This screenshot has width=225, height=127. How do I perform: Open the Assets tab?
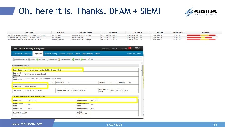[x=62, y=54]
